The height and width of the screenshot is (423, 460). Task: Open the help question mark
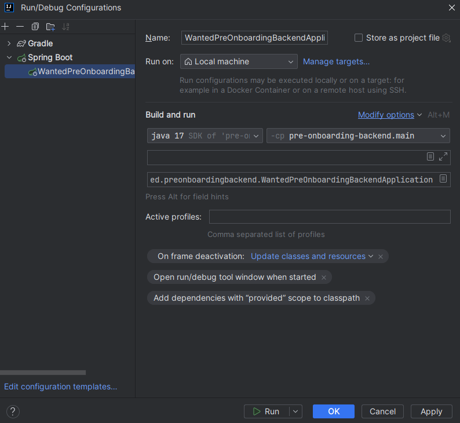tap(13, 411)
